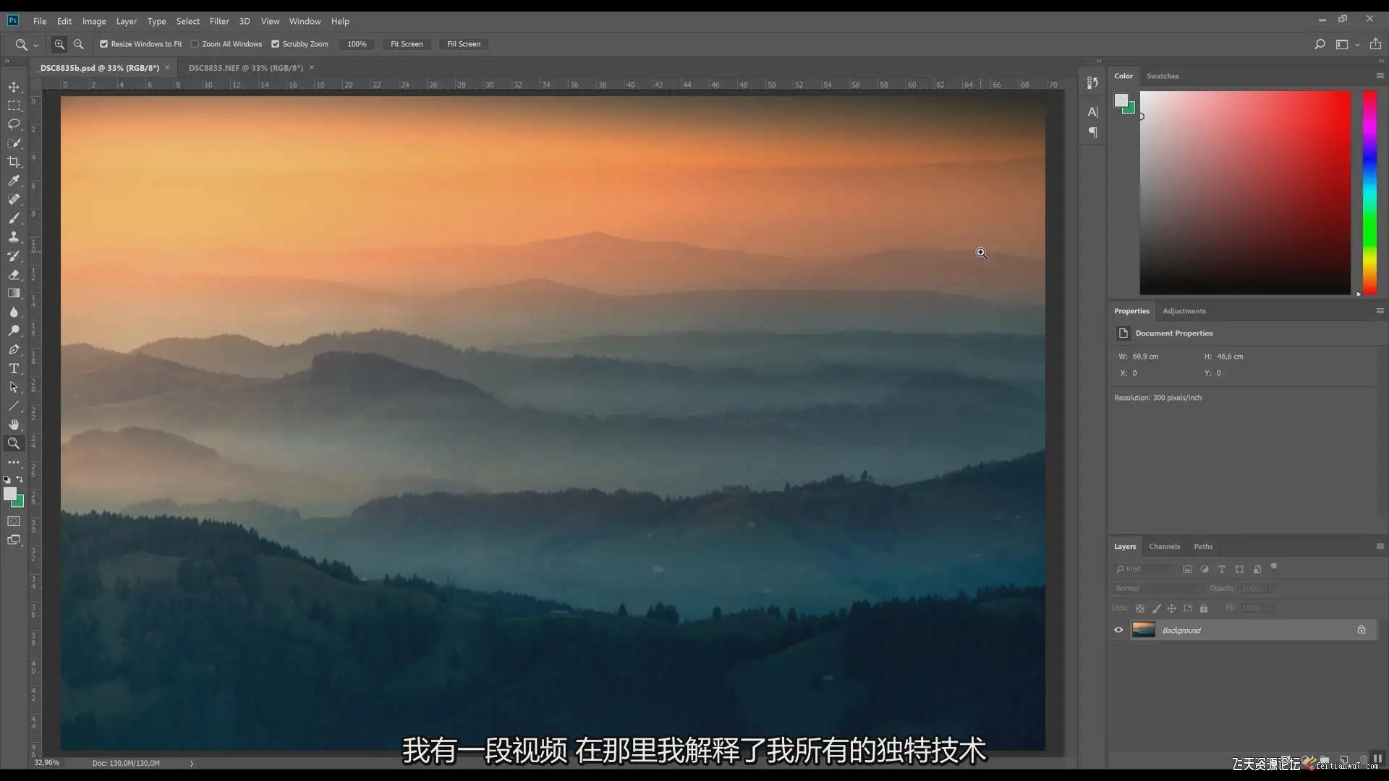Select the Gradient tool
The width and height of the screenshot is (1389, 781).
(x=14, y=294)
